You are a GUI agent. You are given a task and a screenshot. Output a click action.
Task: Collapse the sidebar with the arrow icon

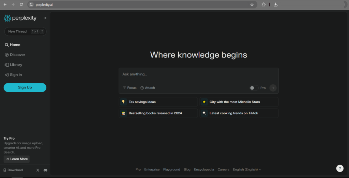pyautogui.click(x=45, y=18)
